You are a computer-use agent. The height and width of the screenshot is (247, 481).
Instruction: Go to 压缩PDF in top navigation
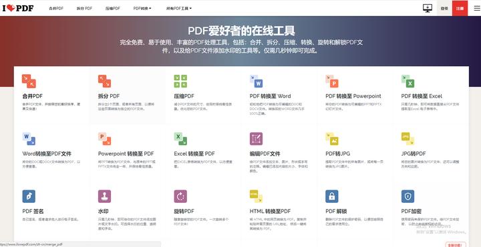pyautogui.click(x=113, y=9)
